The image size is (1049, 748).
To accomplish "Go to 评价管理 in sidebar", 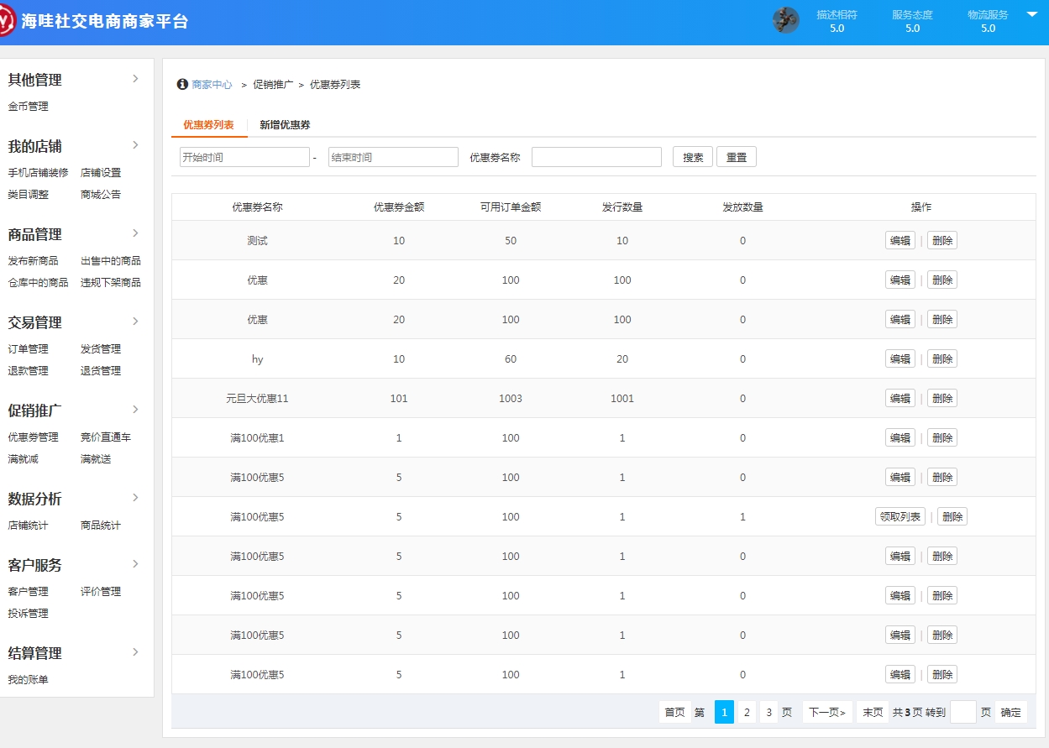I will (x=101, y=592).
